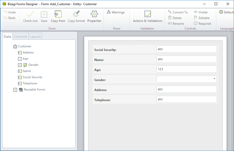The width and height of the screenshot is (234, 151).
Task: Click the Name attribute icon
Action: tap(20, 71)
